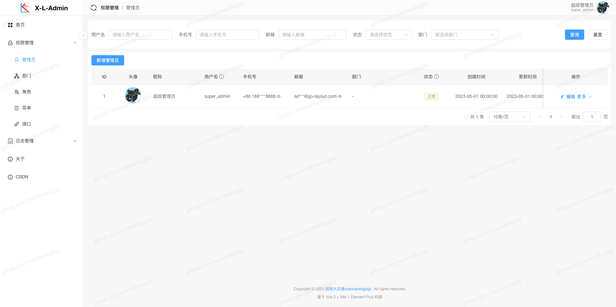Collapse the sidebar with the arrow handle

pyautogui.click(x=83, y=36)
